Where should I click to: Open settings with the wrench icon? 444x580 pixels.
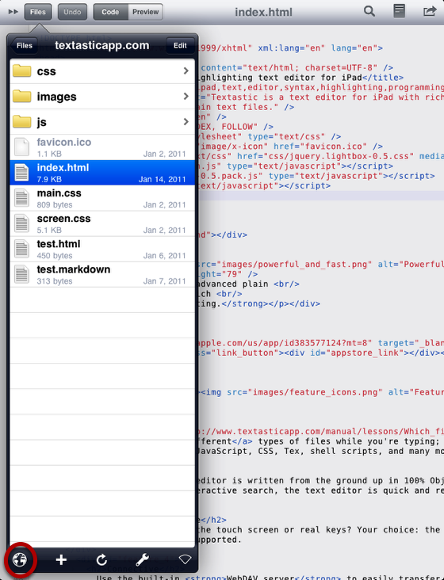143,559
